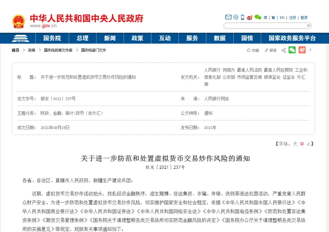This screenshot has width=329, height=232.
Task: Set font size to 小
Action: pyautogui.click(x=308, y=144)
